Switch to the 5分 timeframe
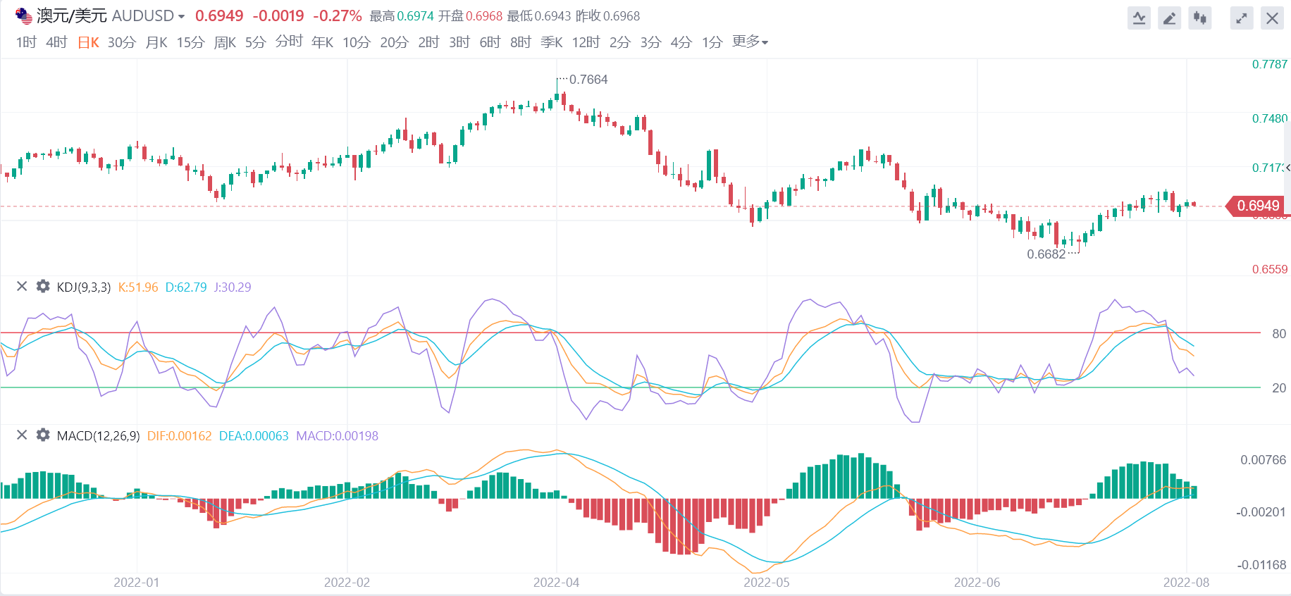 click(x=255, y=42)
